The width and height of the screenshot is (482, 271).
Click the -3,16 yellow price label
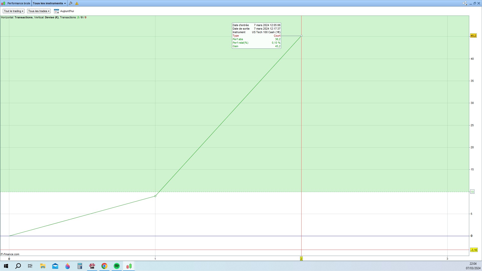click(474, 250)
